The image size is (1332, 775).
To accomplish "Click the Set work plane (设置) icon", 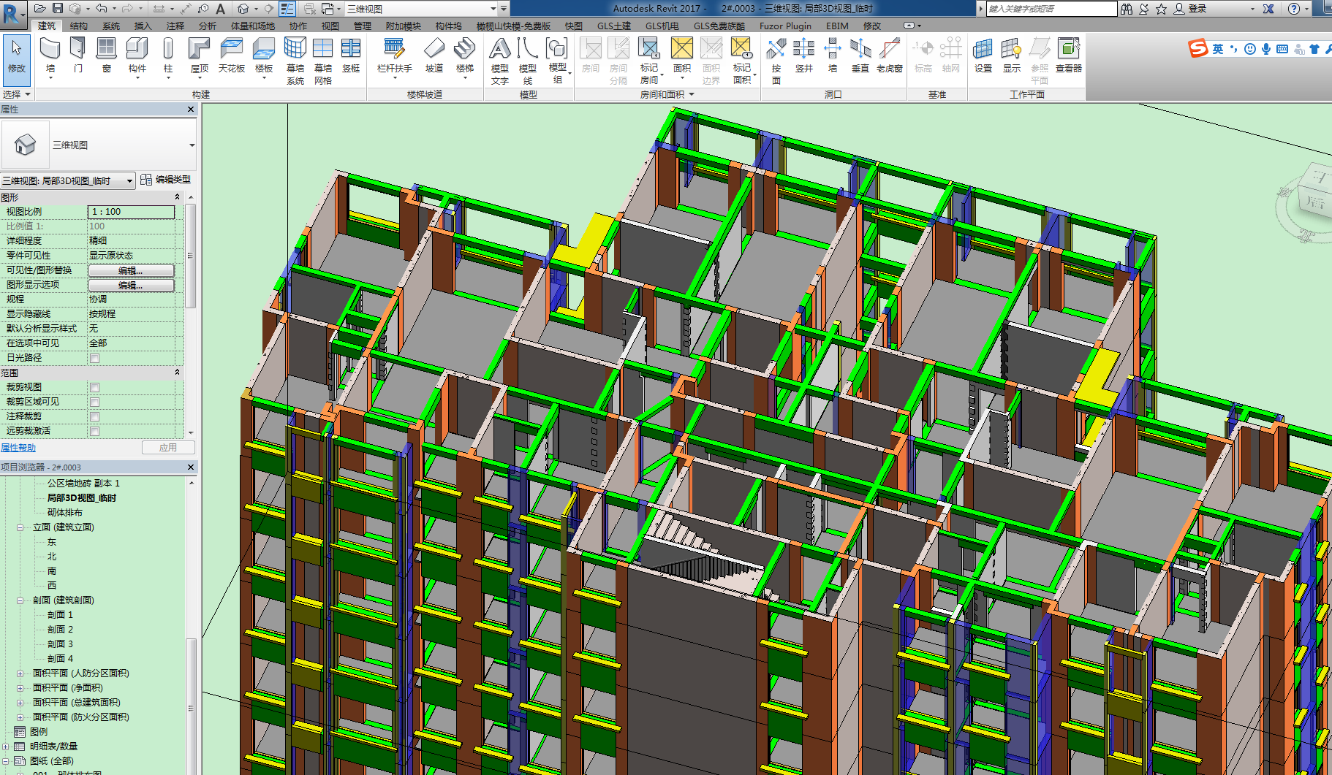I will coord(983,56).
